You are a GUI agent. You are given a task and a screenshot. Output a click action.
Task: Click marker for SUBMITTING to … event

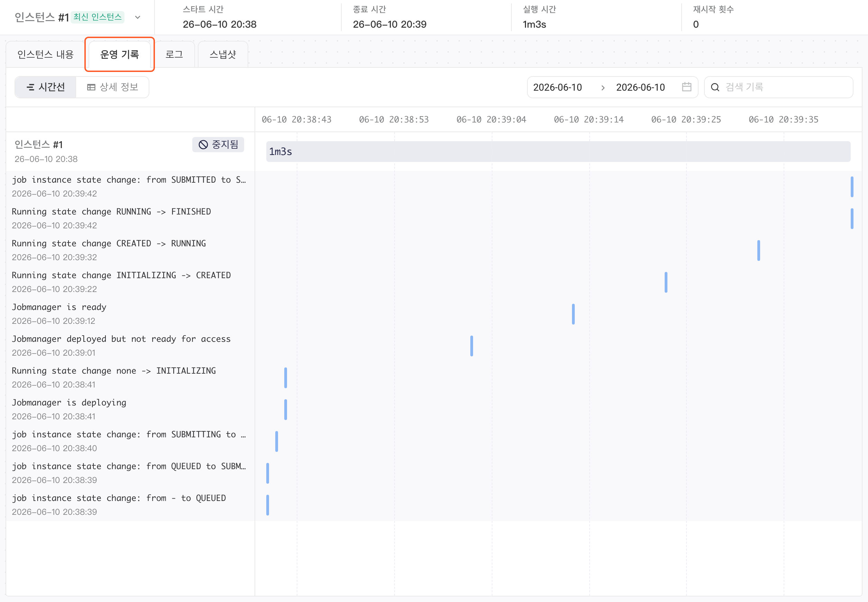(x=276, y=441)
